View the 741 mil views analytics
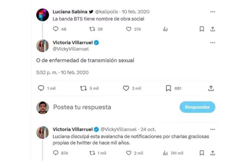Screen dimensions: 245x163 pos(165,153)
